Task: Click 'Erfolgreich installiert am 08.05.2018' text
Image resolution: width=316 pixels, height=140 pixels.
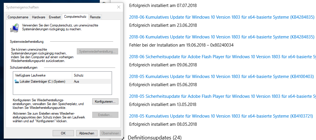Action: (163, 124)
